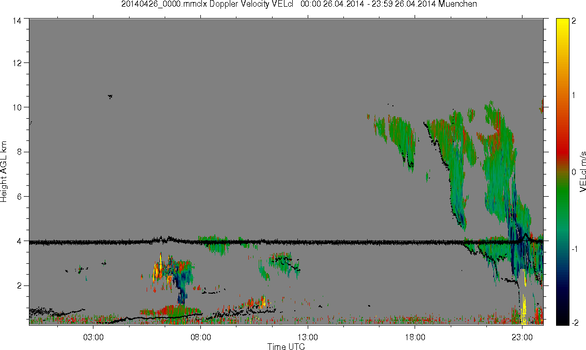586x350 pixels.
Task: Click the 14 km height tick label
Action: (17, 21)
